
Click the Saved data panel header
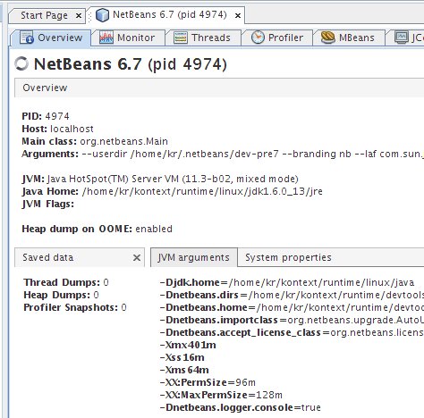[x=80, y=257]
